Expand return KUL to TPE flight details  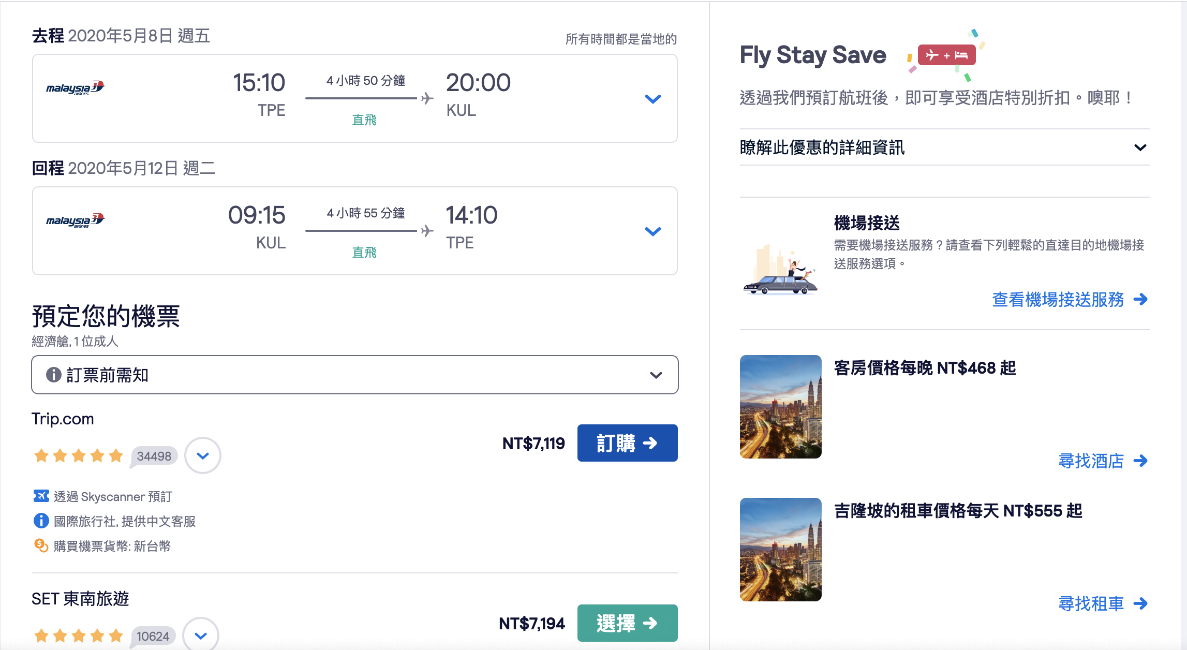652,231
